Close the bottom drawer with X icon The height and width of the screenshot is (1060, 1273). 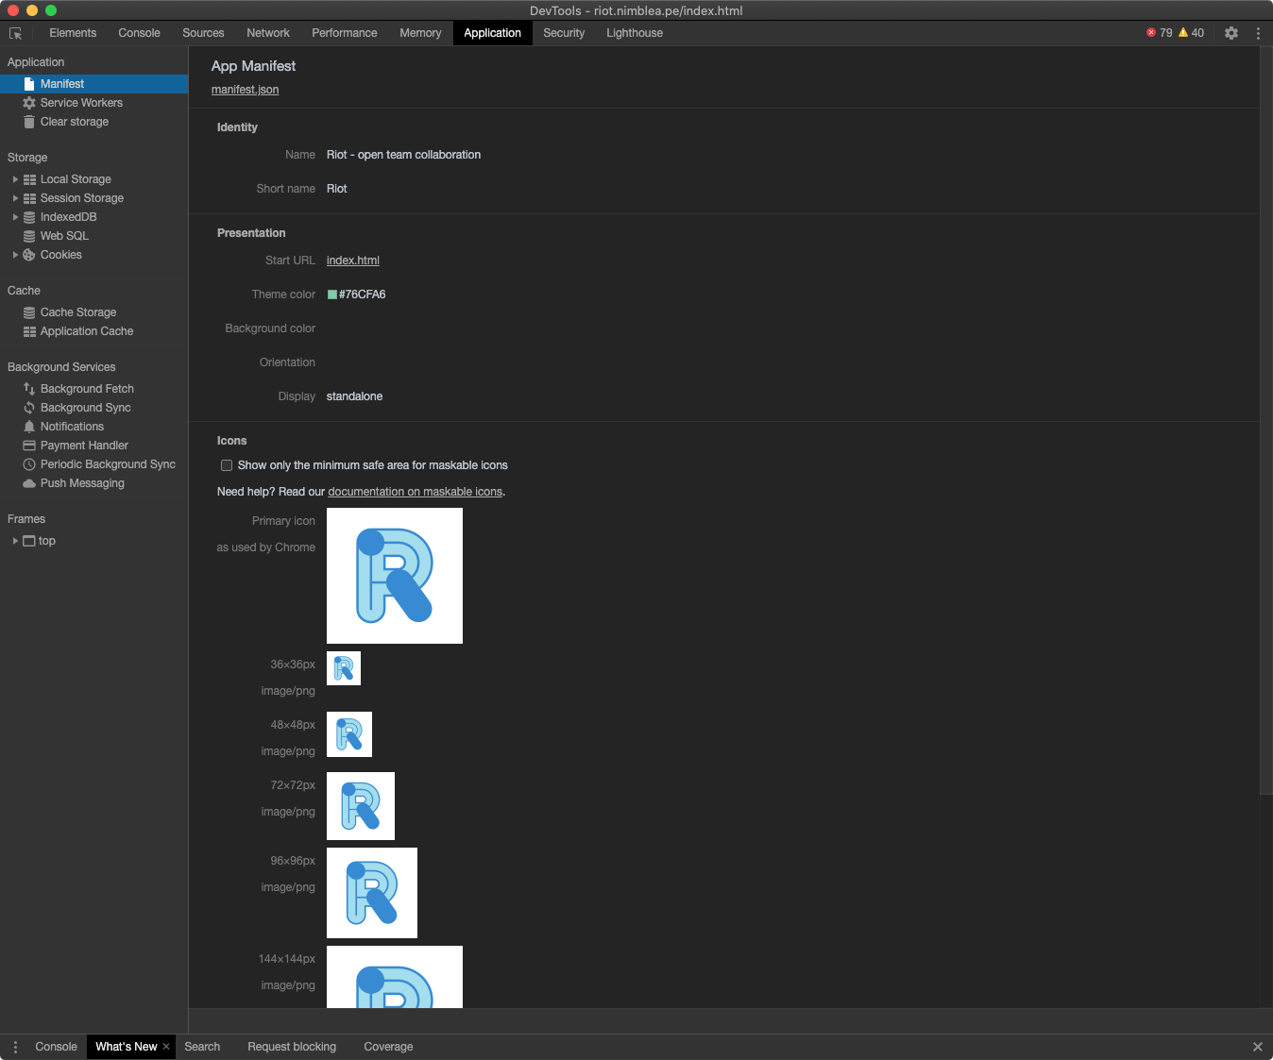point(1257,1047)
